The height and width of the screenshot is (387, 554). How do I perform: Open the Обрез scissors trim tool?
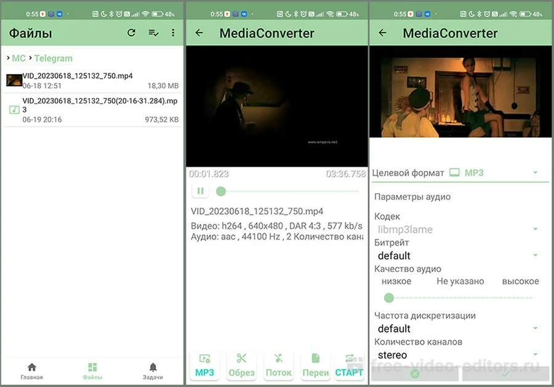(241, 366)
